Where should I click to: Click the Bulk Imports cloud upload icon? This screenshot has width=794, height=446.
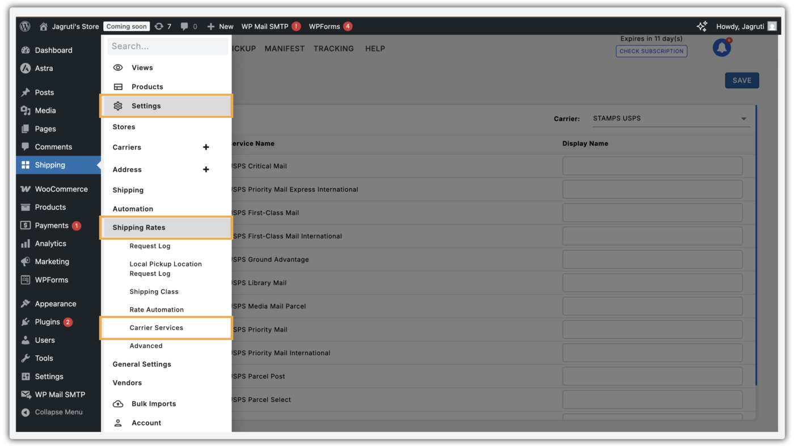[118, 404]
